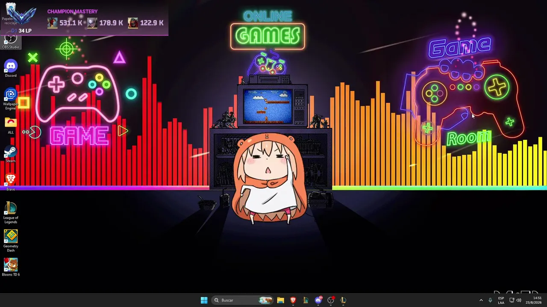Image resolution: width=547 pixels, height=307 pixels.
Task: Click the 34 LP rank text
Action: coord(25,31)
